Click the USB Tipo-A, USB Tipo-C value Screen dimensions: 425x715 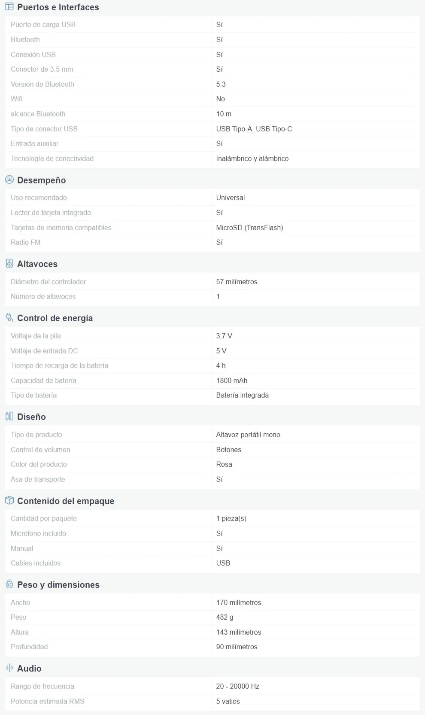254,129
